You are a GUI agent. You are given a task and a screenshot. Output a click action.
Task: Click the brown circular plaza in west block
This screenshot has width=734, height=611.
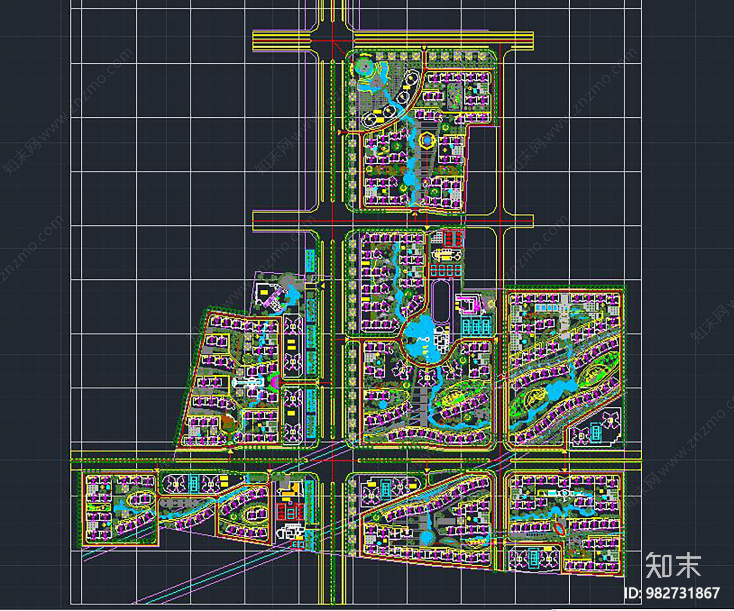[228, 422]
